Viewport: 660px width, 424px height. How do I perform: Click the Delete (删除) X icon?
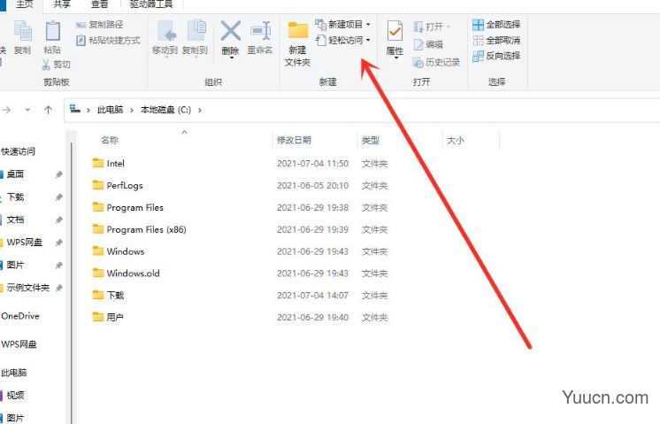(x=231, y=31)
